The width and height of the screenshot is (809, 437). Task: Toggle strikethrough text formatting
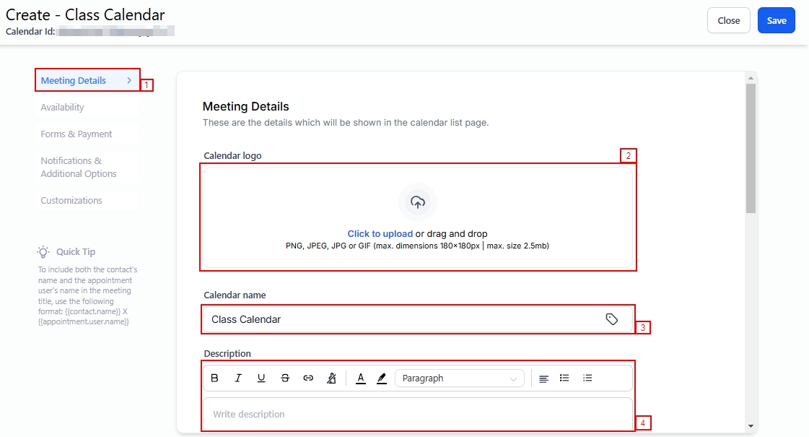coord(285,378)
